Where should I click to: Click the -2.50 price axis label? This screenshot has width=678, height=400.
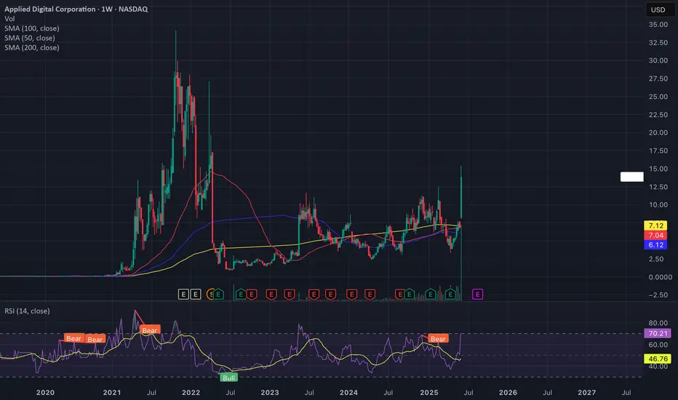tap(658, 295)
